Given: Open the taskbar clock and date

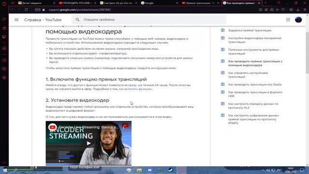Looking at the screenshot, I should click(291, 170).
